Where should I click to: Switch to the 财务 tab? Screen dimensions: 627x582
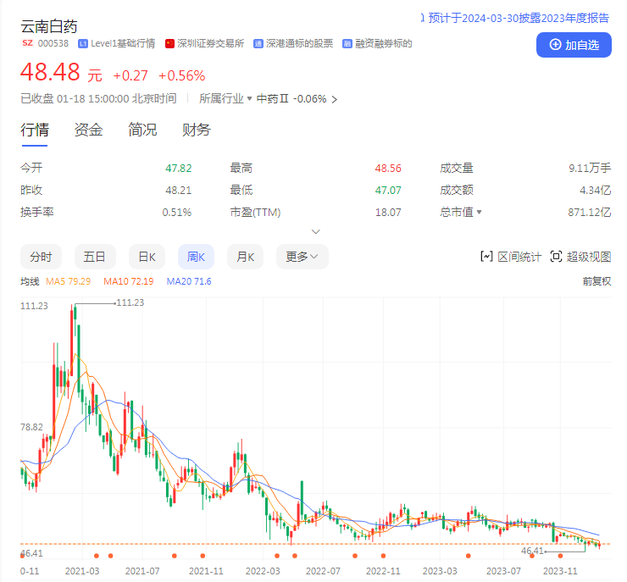click(x=196, y=130)
